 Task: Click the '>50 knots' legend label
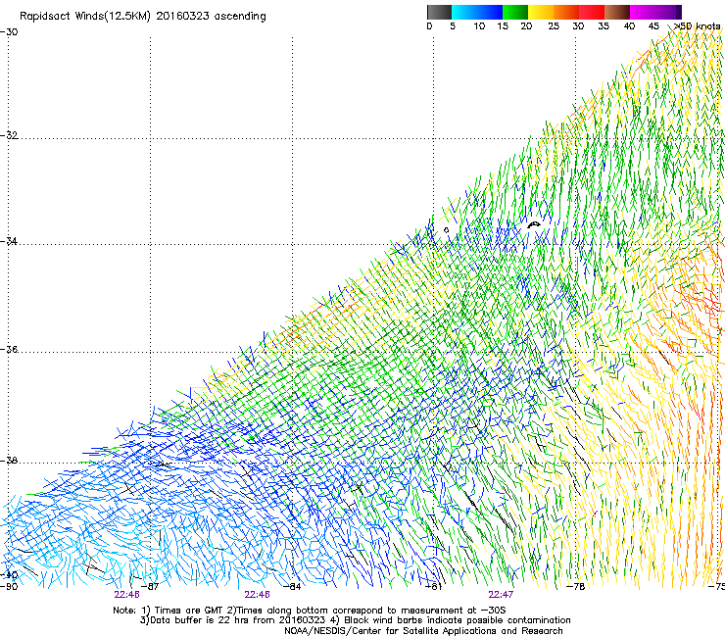[x=698, y=26]
